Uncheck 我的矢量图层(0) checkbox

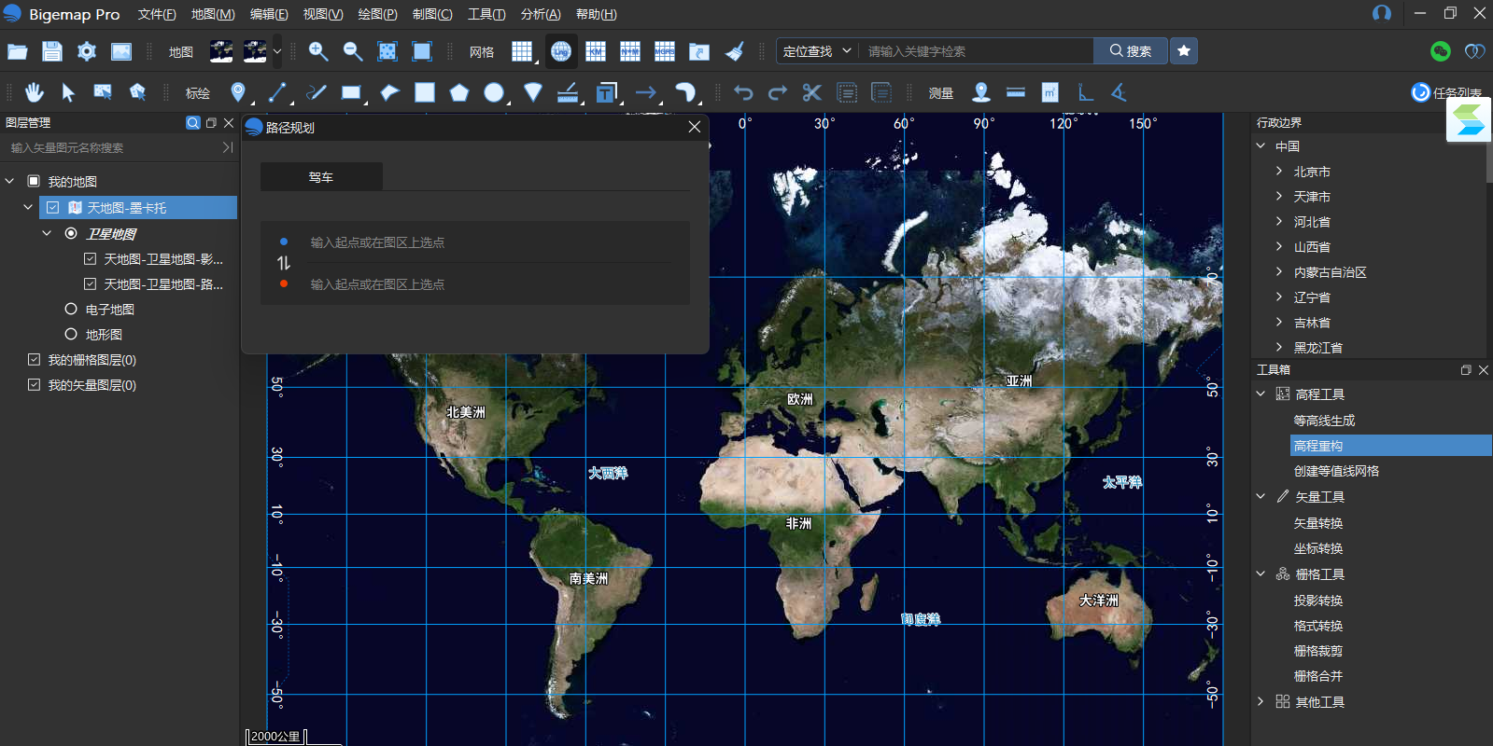35,385
